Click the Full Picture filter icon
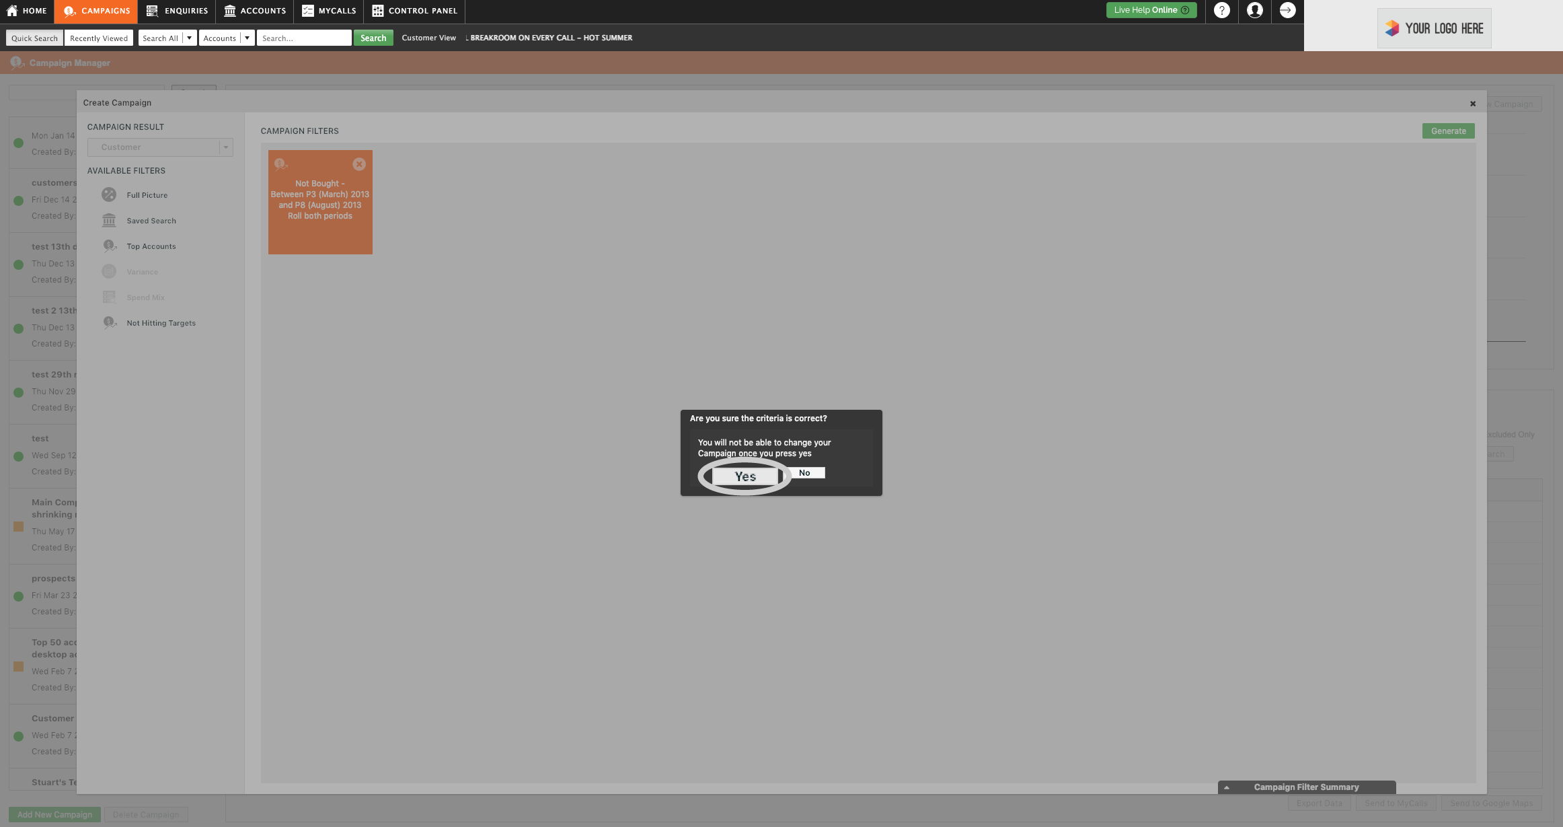The width and height of the screenshot is (1563, 827). (x=110, y=195)
